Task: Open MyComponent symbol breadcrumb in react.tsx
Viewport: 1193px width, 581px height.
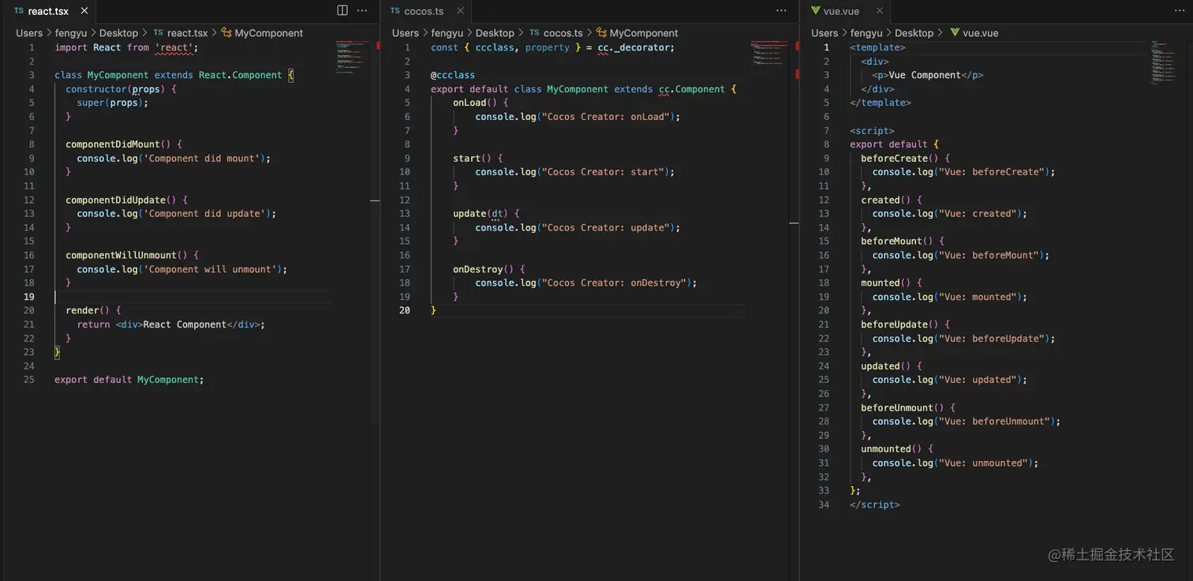Action: click(268, 33)
